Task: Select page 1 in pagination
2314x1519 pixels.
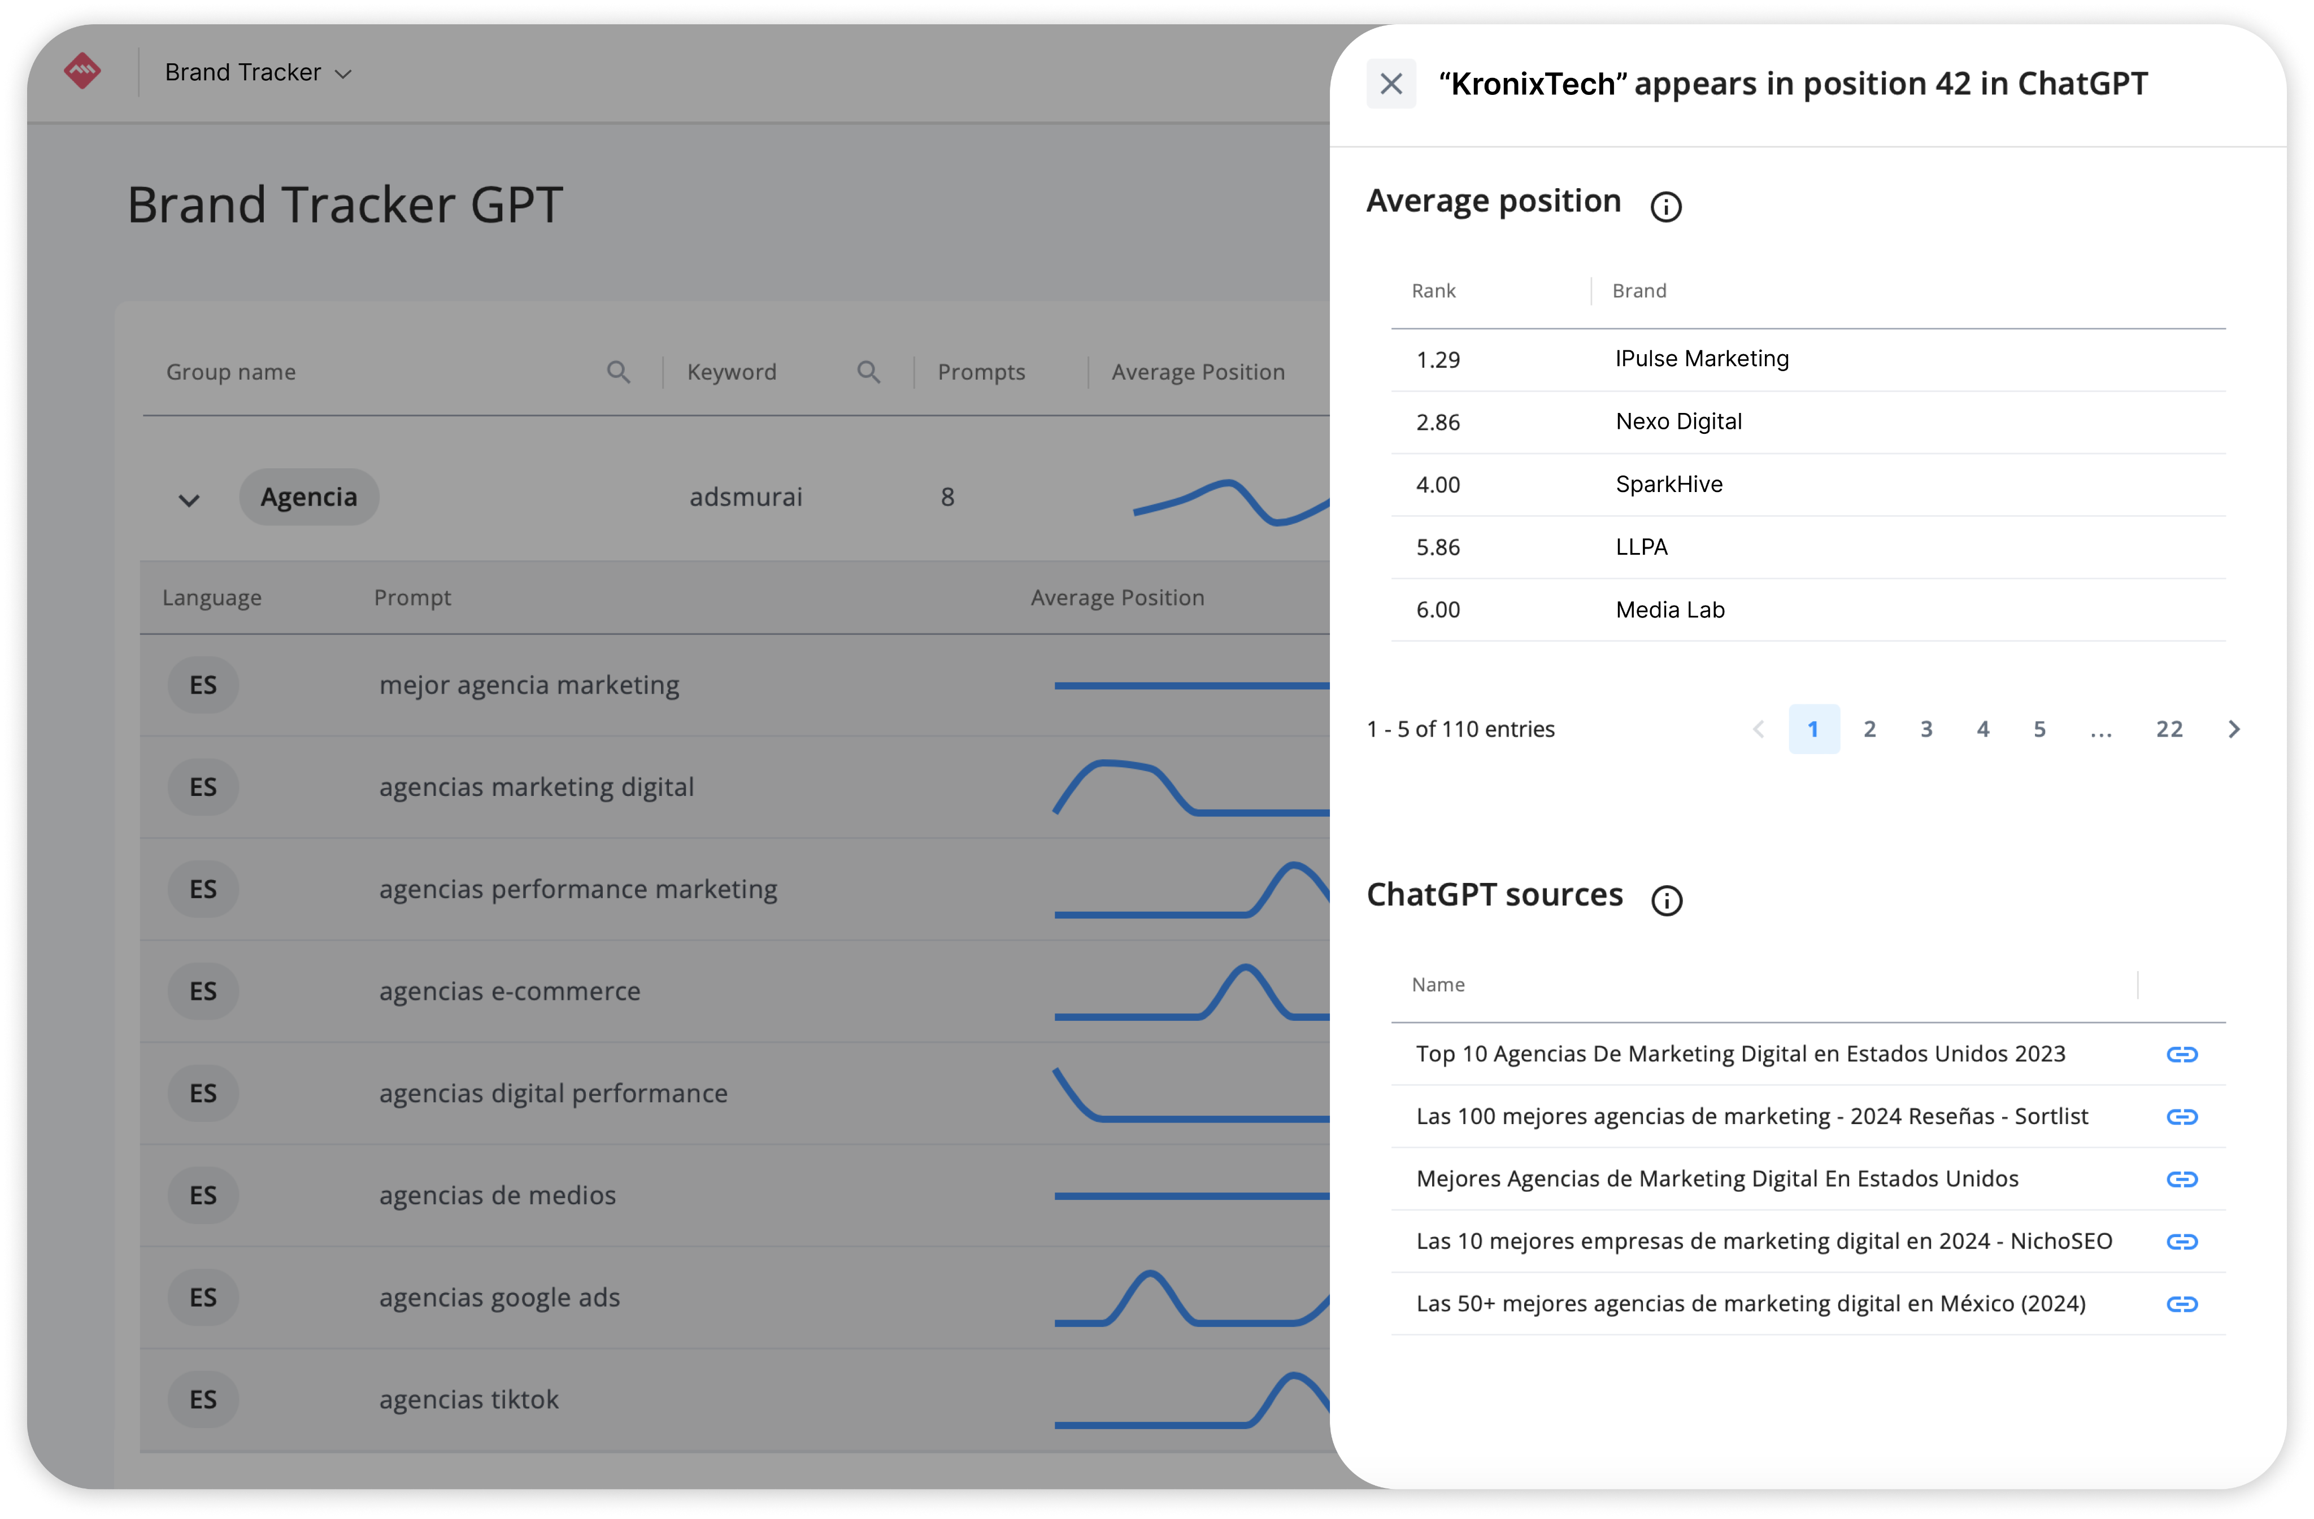Action: click(1813, 729)
